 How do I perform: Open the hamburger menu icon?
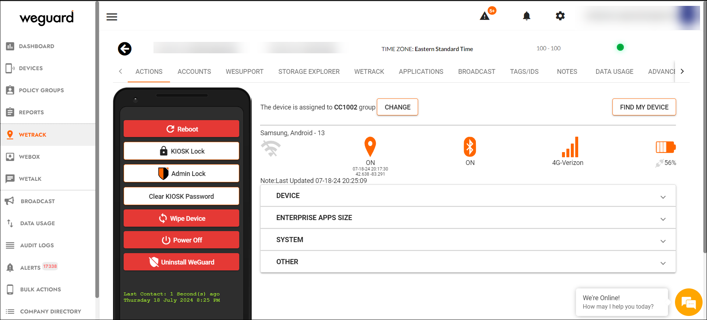(112, 17)
